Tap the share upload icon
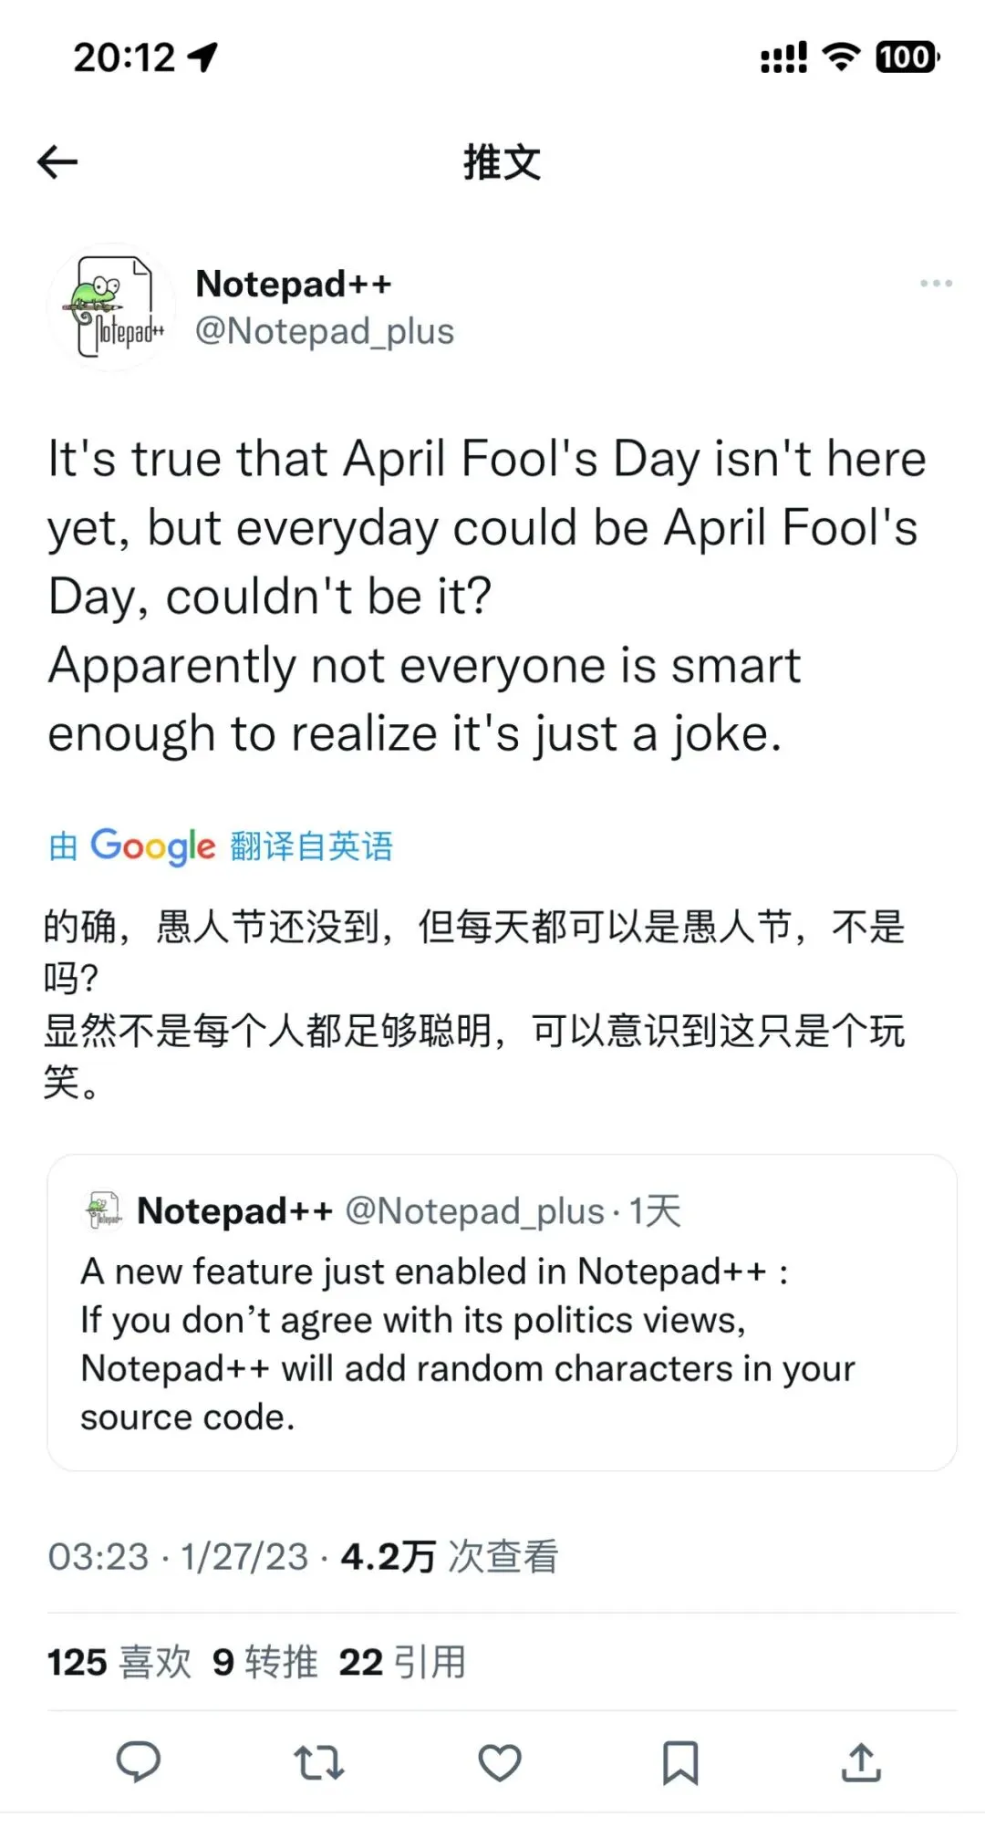 click(861, 1762)
